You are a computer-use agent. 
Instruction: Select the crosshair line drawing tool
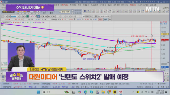(93, 11)
